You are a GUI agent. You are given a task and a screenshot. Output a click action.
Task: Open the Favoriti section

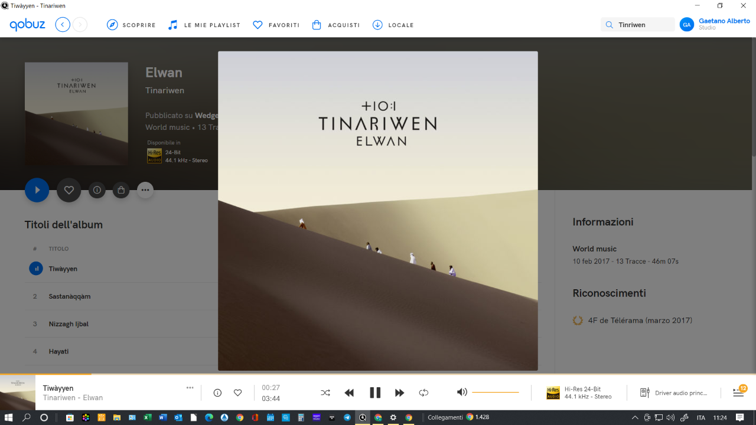(x=276, y=25)
